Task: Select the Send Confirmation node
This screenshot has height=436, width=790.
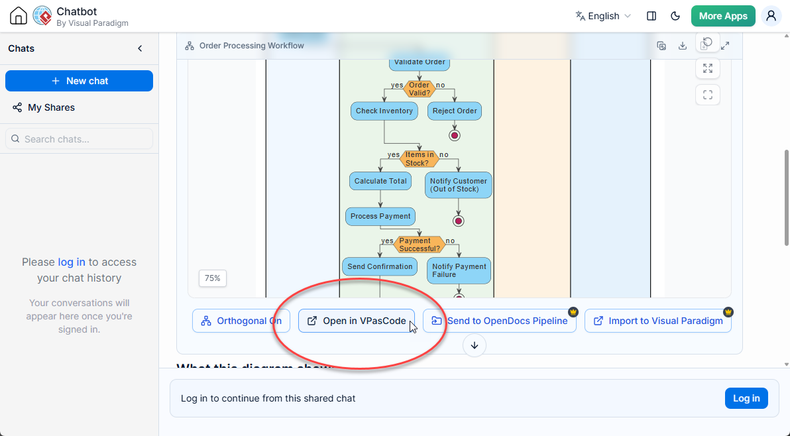Action: 380,267
